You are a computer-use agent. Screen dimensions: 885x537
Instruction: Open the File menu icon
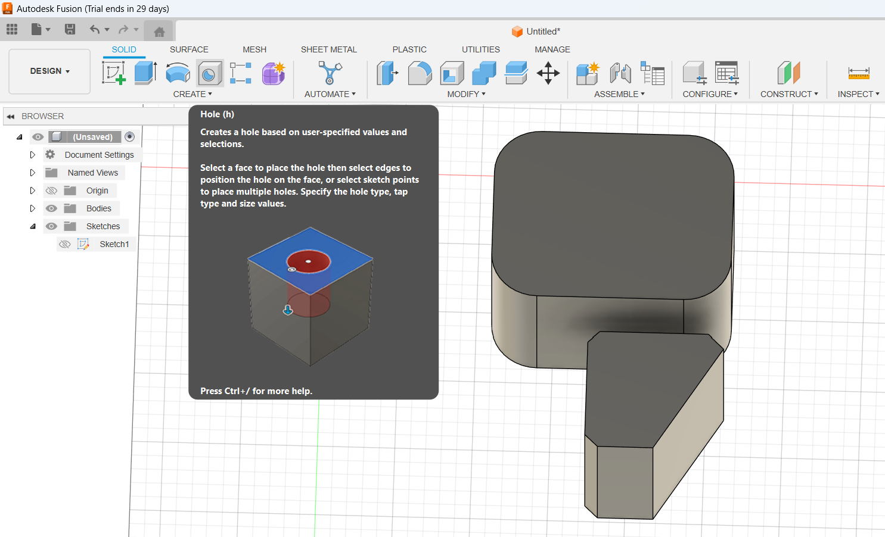pyautogui.click(x=37, y=29)
